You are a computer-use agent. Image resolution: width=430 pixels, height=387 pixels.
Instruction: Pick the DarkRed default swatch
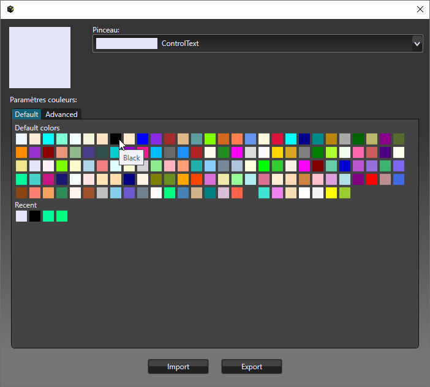point(48,152)
